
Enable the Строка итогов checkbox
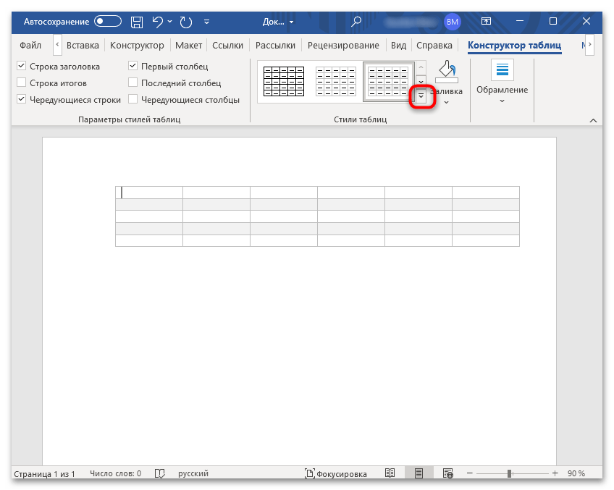(x=22, y=83)
